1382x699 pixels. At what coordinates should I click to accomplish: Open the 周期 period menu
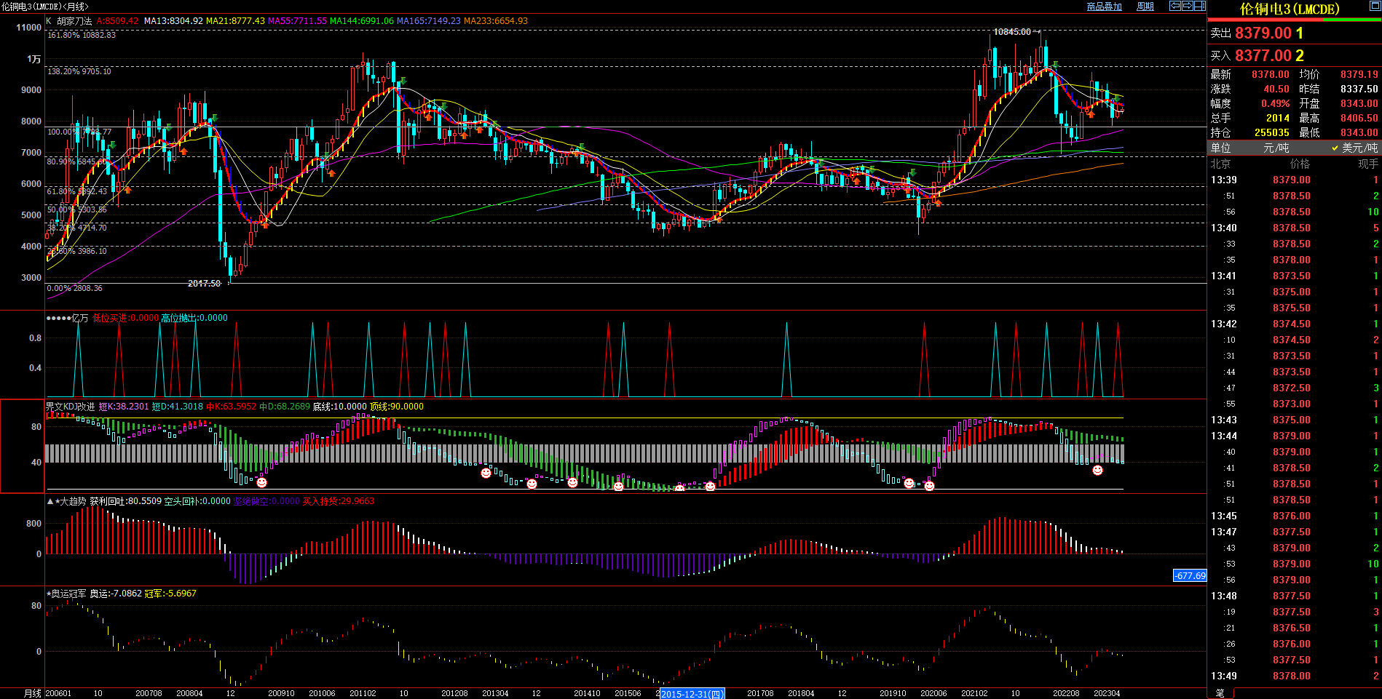click(x=1145, y=7)
